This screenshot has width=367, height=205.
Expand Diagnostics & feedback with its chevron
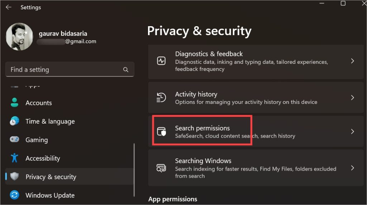point(353,61)
